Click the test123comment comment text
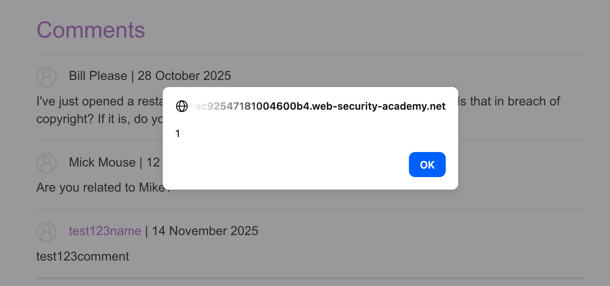Screen dimensions: 610x286 point(83,257)
